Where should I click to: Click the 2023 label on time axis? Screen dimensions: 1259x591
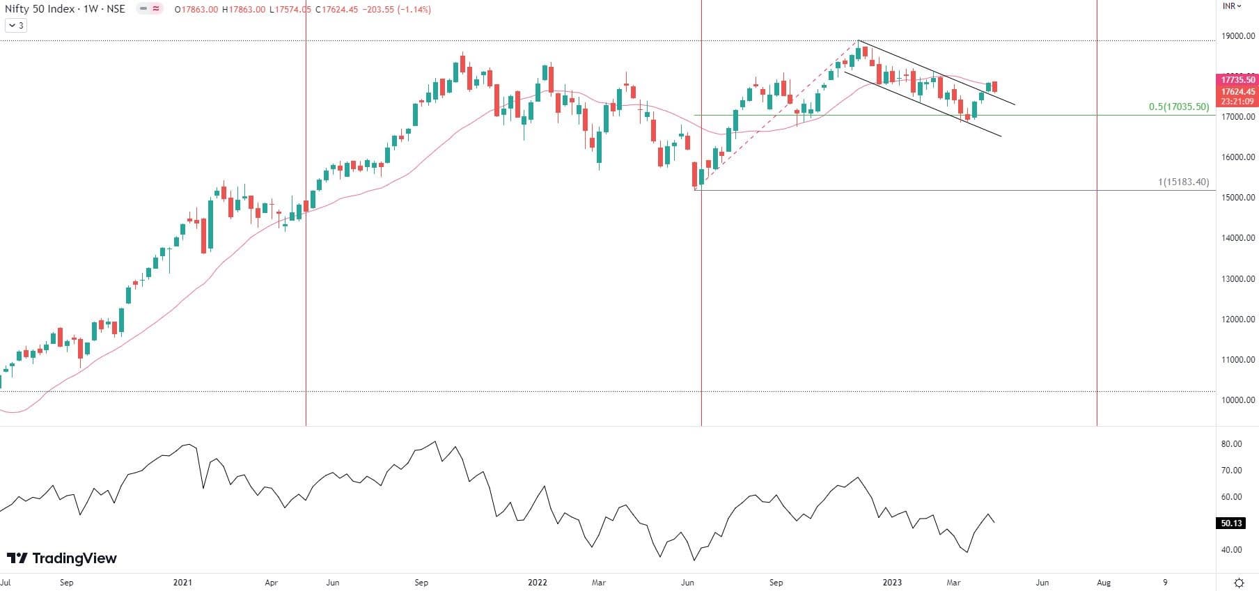tap(892, 583)
